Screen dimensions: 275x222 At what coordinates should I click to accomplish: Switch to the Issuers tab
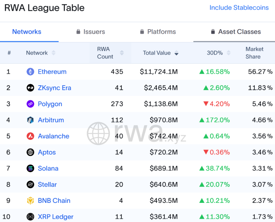pyautogui.click(x=91, y=32)
